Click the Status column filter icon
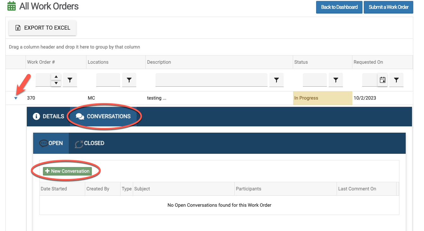This screenshot has width=424, height=231. [x=336, y=80]
